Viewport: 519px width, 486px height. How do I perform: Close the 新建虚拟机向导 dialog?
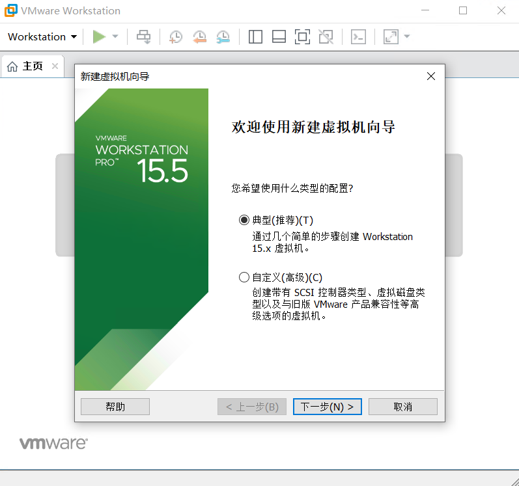[x=431, y=76]
